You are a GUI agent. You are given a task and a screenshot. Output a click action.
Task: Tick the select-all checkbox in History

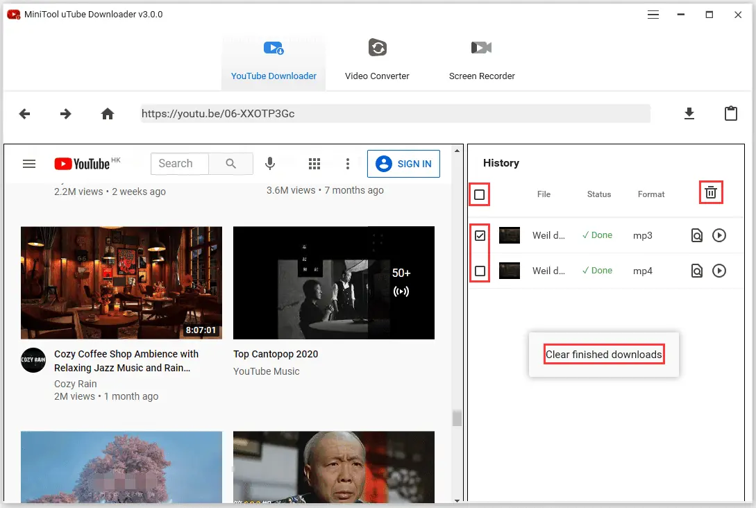(x=479, y=195)
